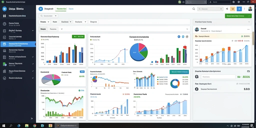Image resolution: width=256 pixels, height=128 pixels.
Task: Click the green app icon in title bar corner
Action: coord(2,2)
